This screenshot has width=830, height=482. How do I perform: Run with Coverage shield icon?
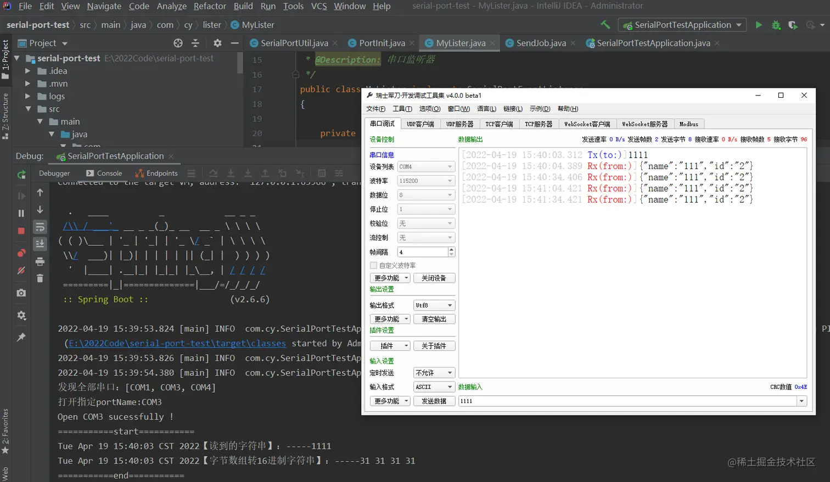[x=793, y=25]
